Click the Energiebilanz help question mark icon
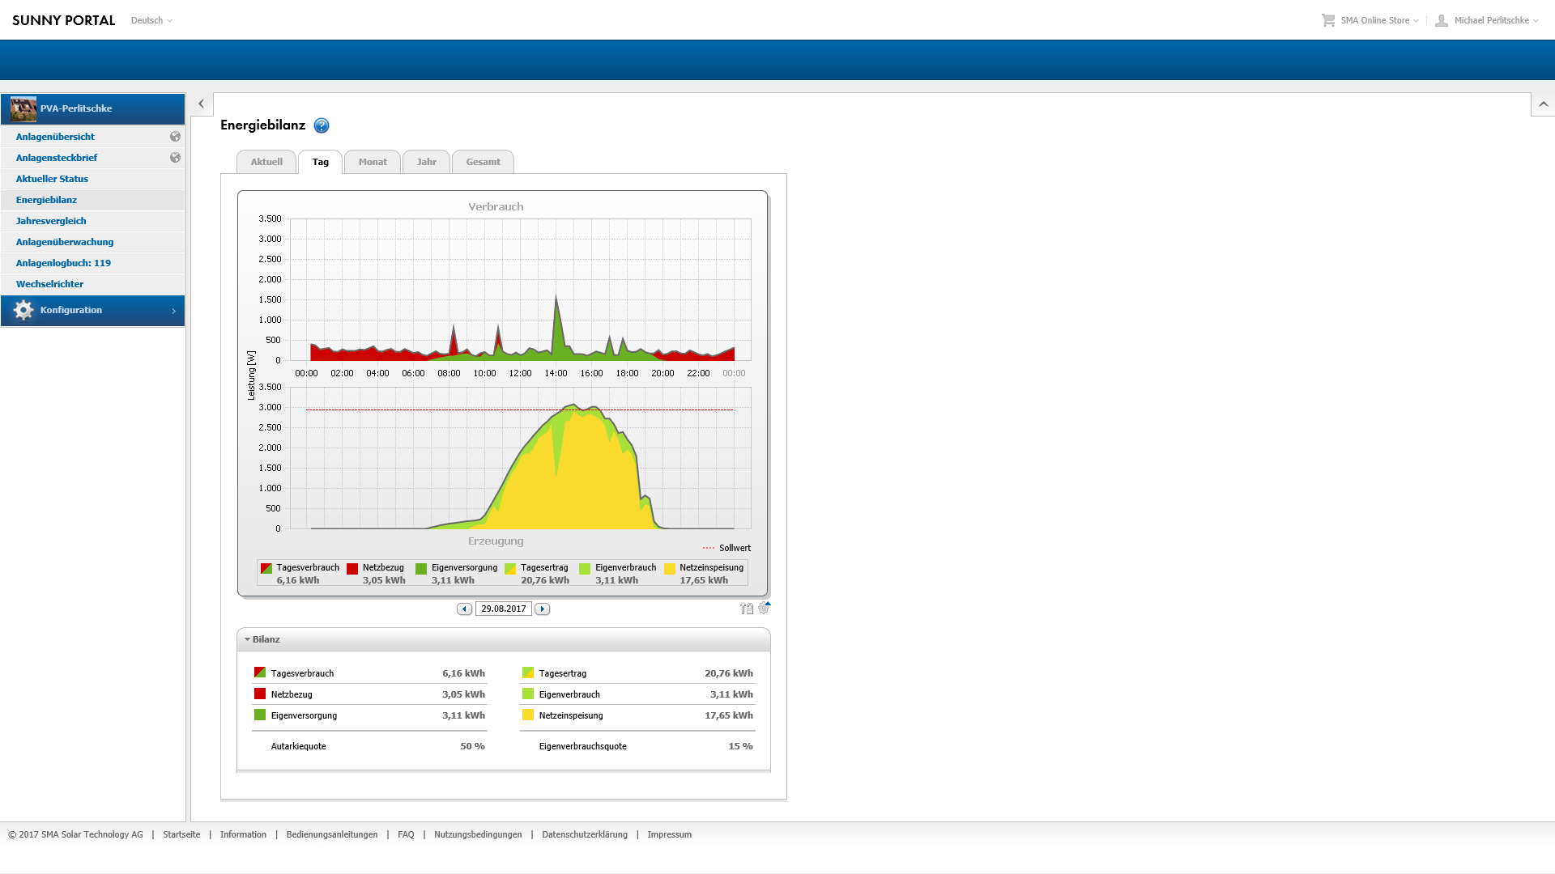This screenshot has height=874, width=1555. click(x=322, y=125)
